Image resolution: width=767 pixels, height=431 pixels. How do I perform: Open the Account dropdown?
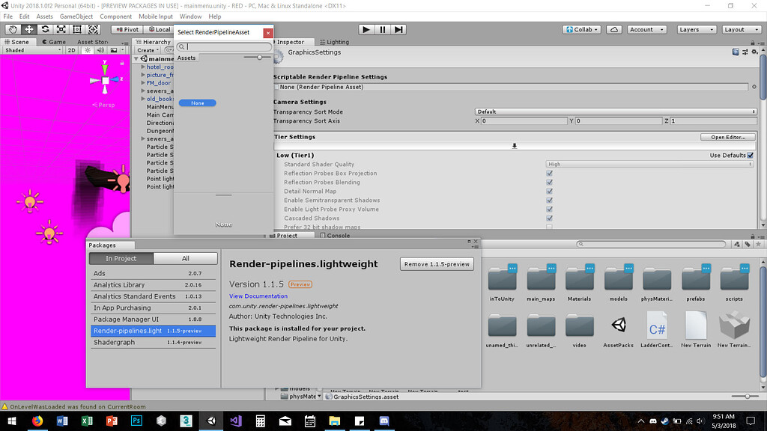click(646, 29)
